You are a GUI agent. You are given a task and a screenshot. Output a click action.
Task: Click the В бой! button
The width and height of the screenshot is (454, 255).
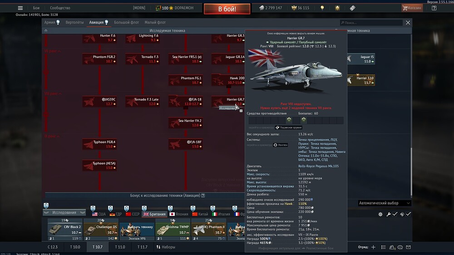pos(227,9)
